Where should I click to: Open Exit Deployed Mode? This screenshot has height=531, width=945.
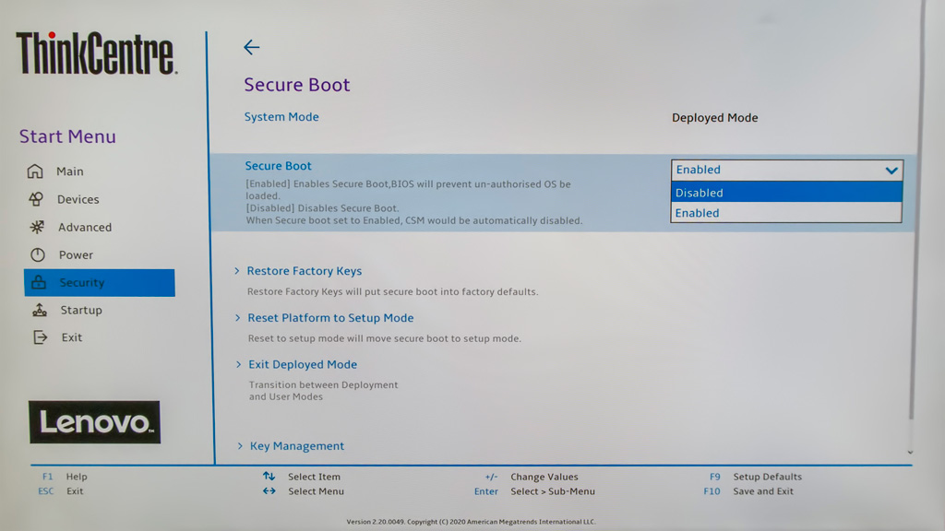coord(303,364)
